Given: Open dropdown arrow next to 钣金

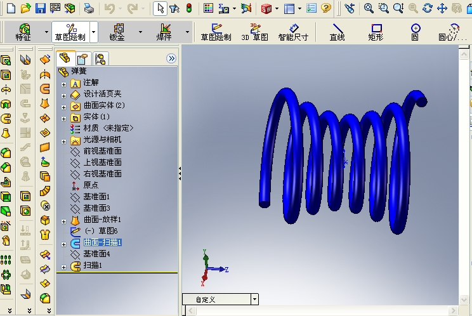Looking at the screenshot, I should 140,32.
